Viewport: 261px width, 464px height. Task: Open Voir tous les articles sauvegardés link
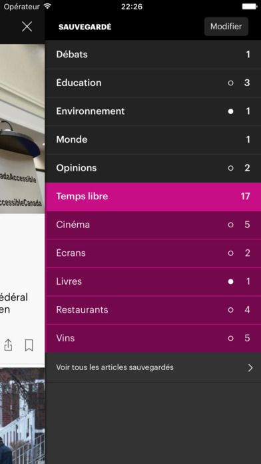coord(153,367)
